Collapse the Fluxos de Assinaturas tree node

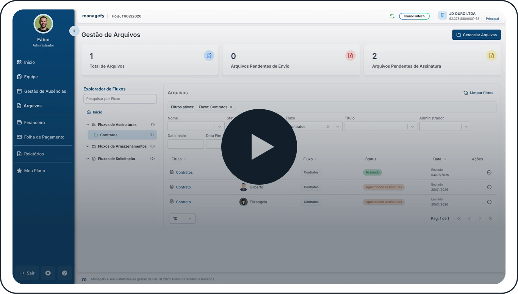88,124
